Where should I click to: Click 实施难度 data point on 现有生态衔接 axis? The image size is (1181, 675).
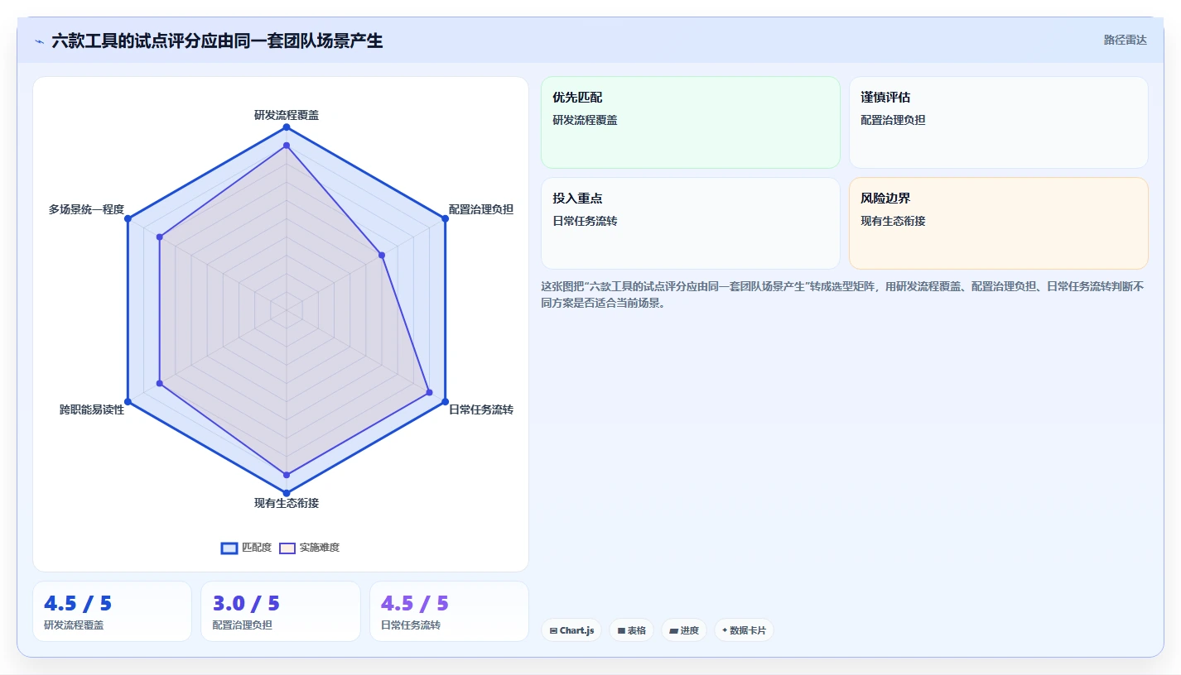click(x=287, y=475)
